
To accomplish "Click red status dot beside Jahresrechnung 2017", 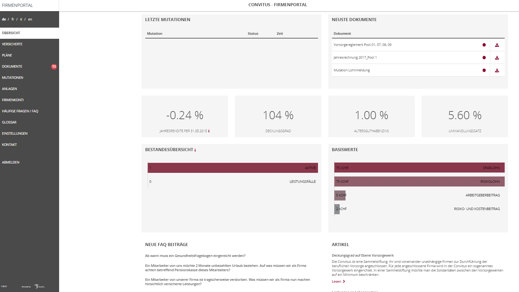I will point(484,58).
